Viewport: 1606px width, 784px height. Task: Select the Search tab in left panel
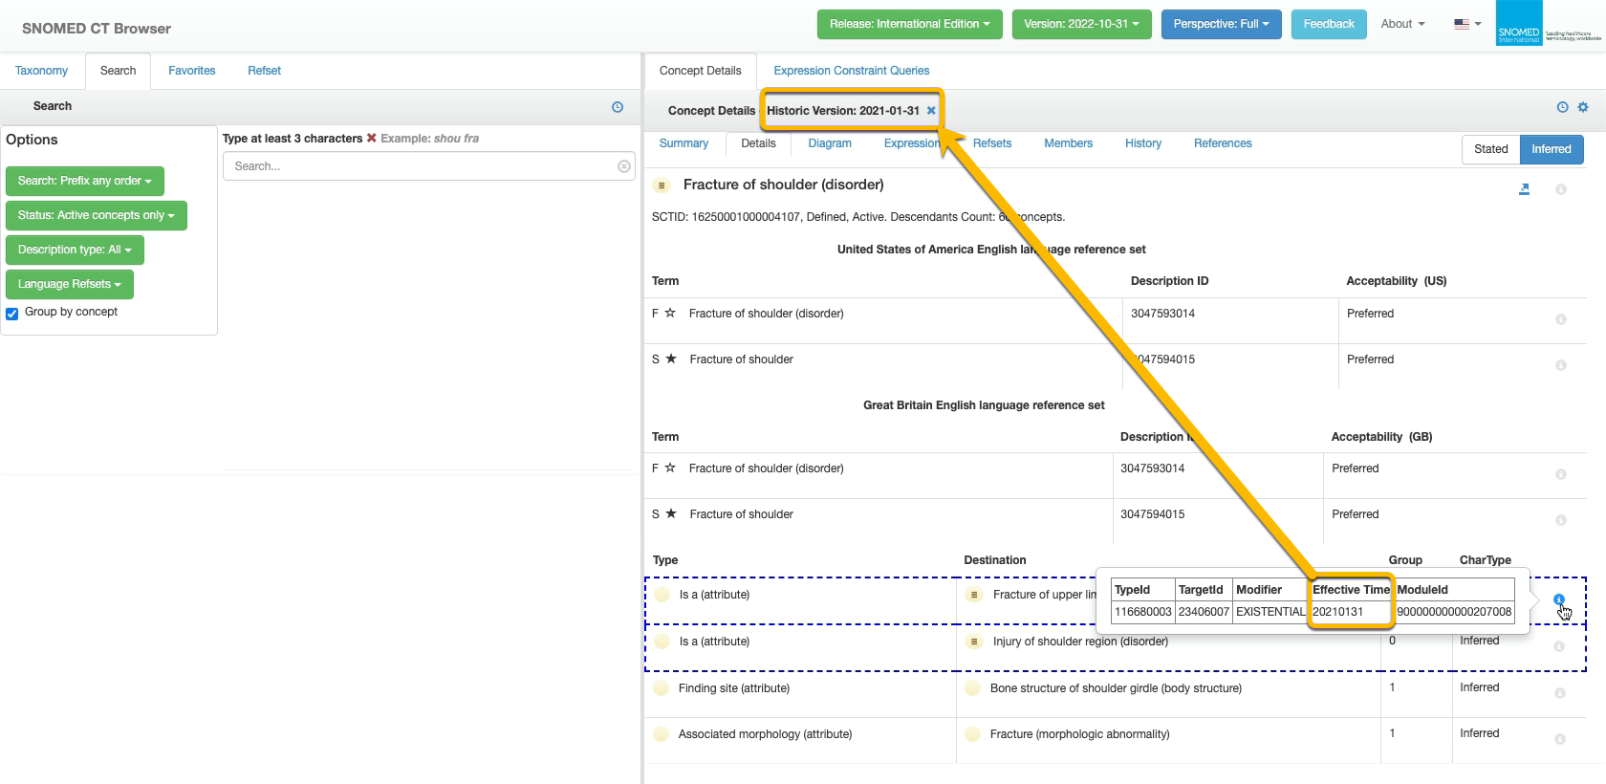coord(118,71)
